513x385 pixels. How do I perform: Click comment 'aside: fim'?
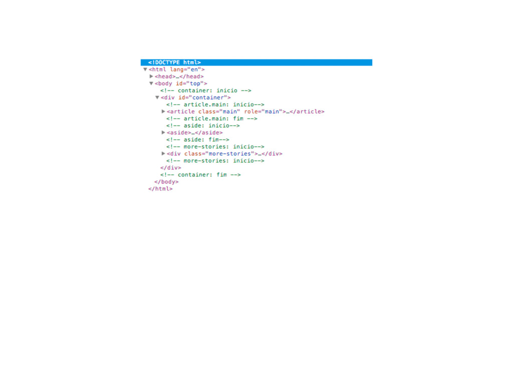[x=197, y=139]
